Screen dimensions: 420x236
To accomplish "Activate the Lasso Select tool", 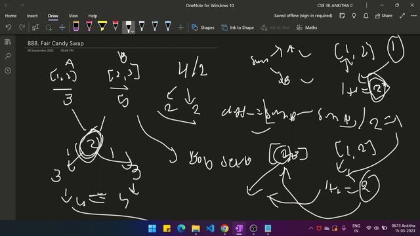I will (x=49, y=28).
